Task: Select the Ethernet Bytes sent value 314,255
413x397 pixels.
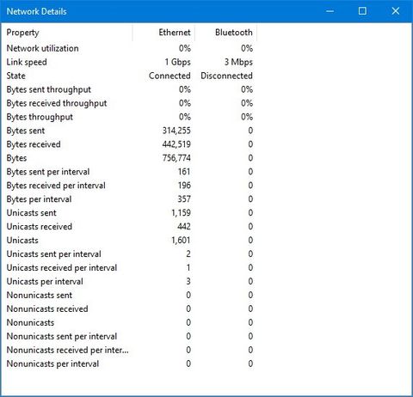Action: pos(176,131)
